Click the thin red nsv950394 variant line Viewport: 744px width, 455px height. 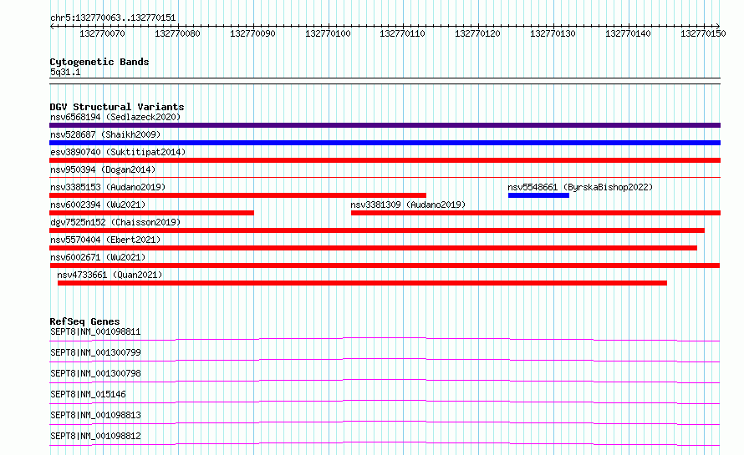pos(385,177)
